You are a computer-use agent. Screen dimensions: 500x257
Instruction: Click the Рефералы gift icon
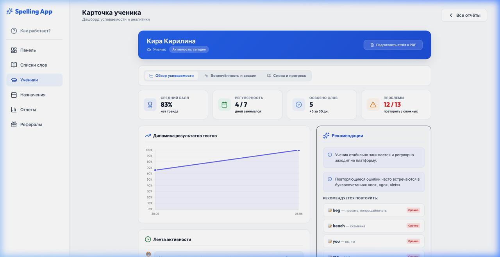(x=14, y=124)
